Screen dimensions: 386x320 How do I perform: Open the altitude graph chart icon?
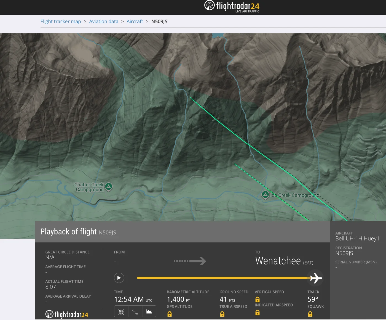(x=149, y=312)
